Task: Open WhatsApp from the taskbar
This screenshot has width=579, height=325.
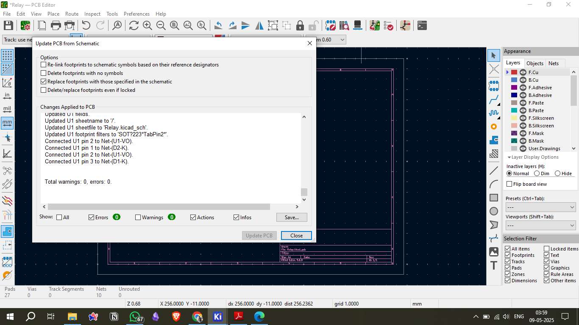Action: 135,316
